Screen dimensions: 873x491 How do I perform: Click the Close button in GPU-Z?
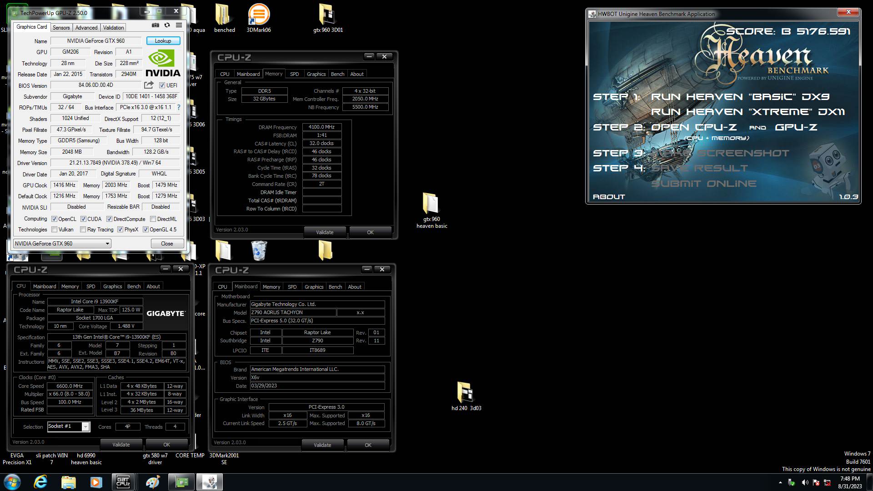pyautogui.click(x=167, y=244)
